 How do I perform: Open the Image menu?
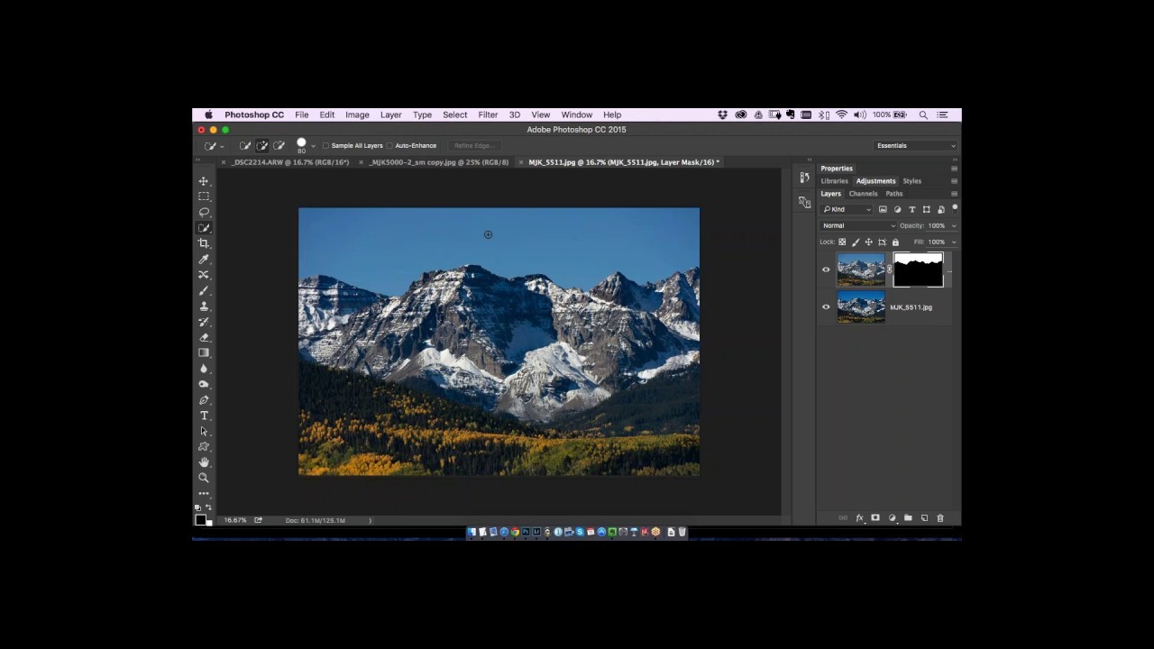[357, 114]
